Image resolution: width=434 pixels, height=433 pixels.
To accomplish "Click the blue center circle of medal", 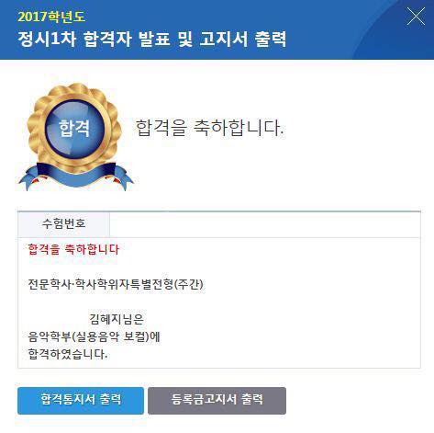I will pos(74,129).
